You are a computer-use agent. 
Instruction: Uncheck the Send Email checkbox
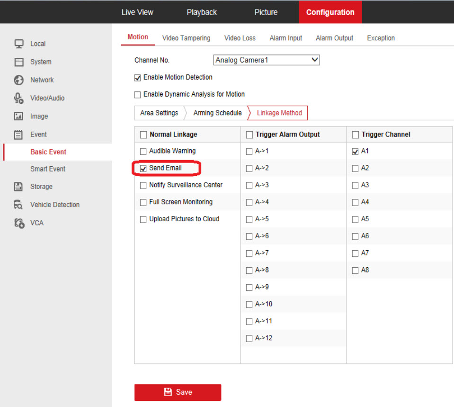click(x=143, y=168)
